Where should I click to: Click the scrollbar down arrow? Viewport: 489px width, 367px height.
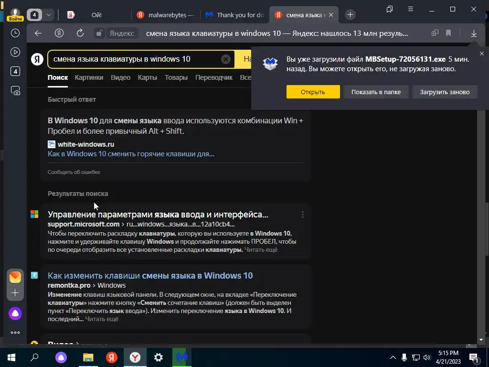[481, 340]
